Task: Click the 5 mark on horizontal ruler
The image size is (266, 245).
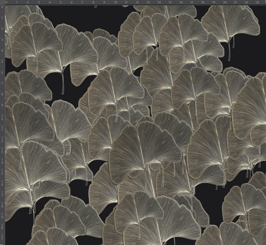Action: [x=60, y=2]
